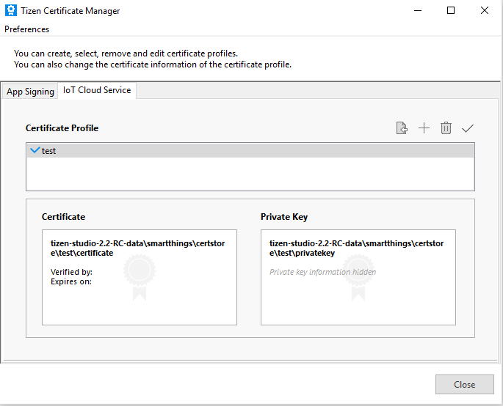Viewport: 503px width, 406px height.
Task: Select the IoT Cloud Service tab
Action: (97, 90)
